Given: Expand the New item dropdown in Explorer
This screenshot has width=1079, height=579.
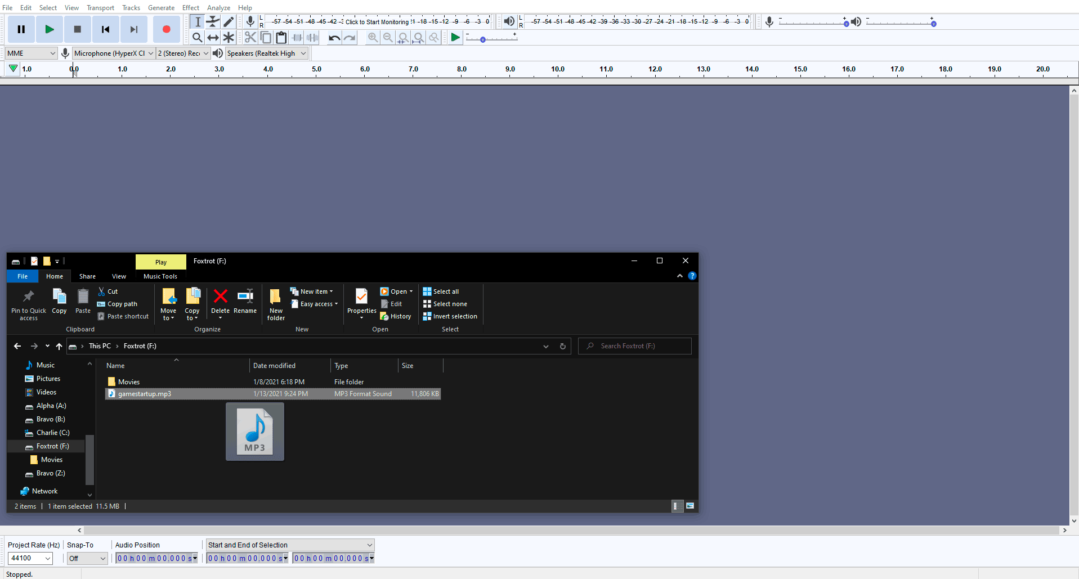Looking at the screenshot, I should point(312,291).
